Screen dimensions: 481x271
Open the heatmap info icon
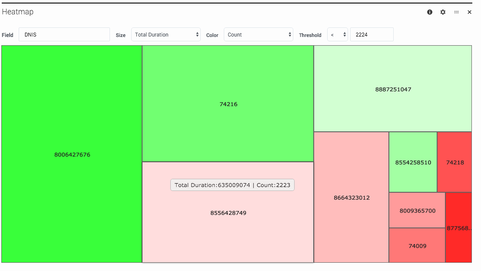(429, 12)
